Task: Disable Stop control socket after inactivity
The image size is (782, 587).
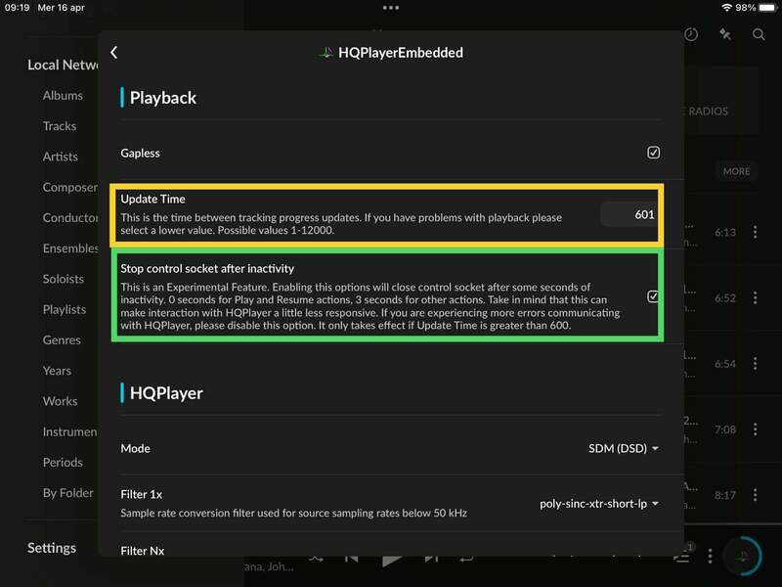Action: point(652,296)
